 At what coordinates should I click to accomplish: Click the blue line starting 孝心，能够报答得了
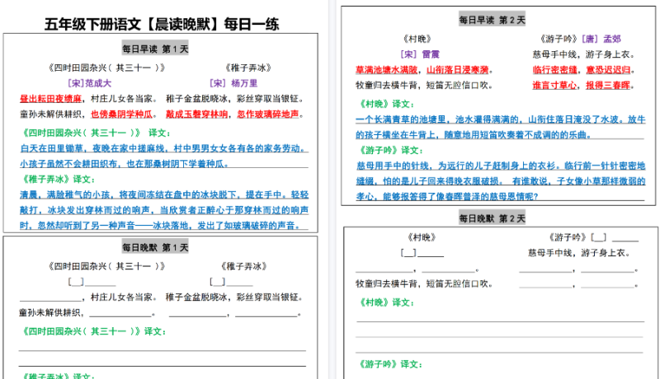[447, 197]
